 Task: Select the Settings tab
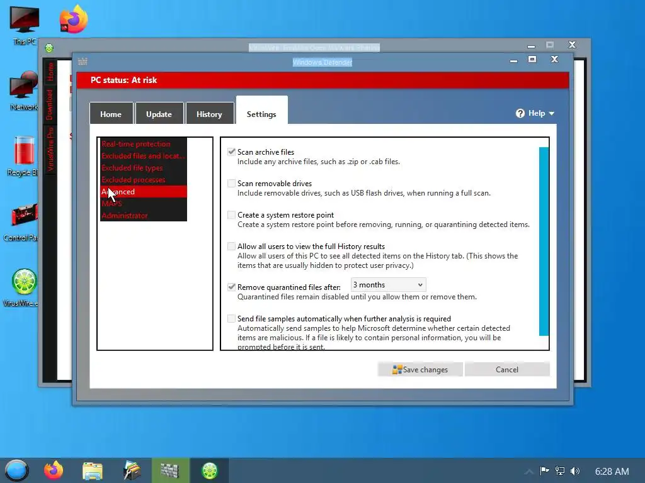click(x=261, y=111)
